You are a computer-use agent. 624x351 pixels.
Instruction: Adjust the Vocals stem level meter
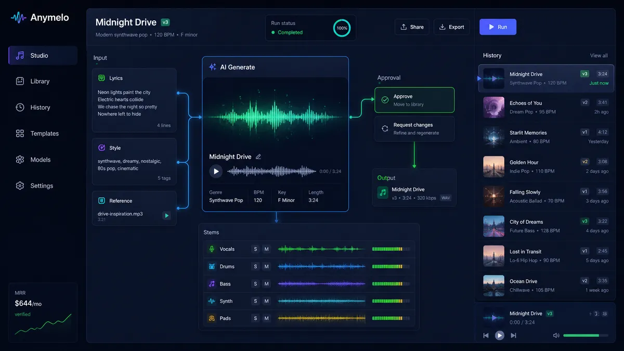click(x=391, y=249)
